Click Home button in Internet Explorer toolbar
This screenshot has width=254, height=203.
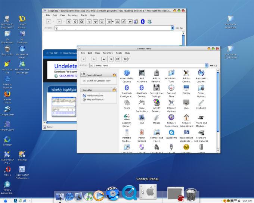(x=82, y=22)
